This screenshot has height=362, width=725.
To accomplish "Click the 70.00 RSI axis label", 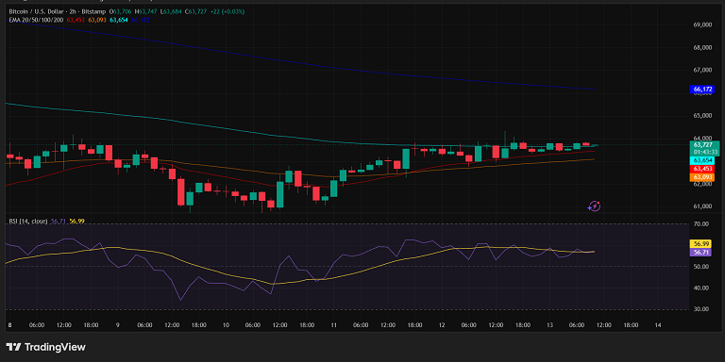I will click(x=702, y=224).
